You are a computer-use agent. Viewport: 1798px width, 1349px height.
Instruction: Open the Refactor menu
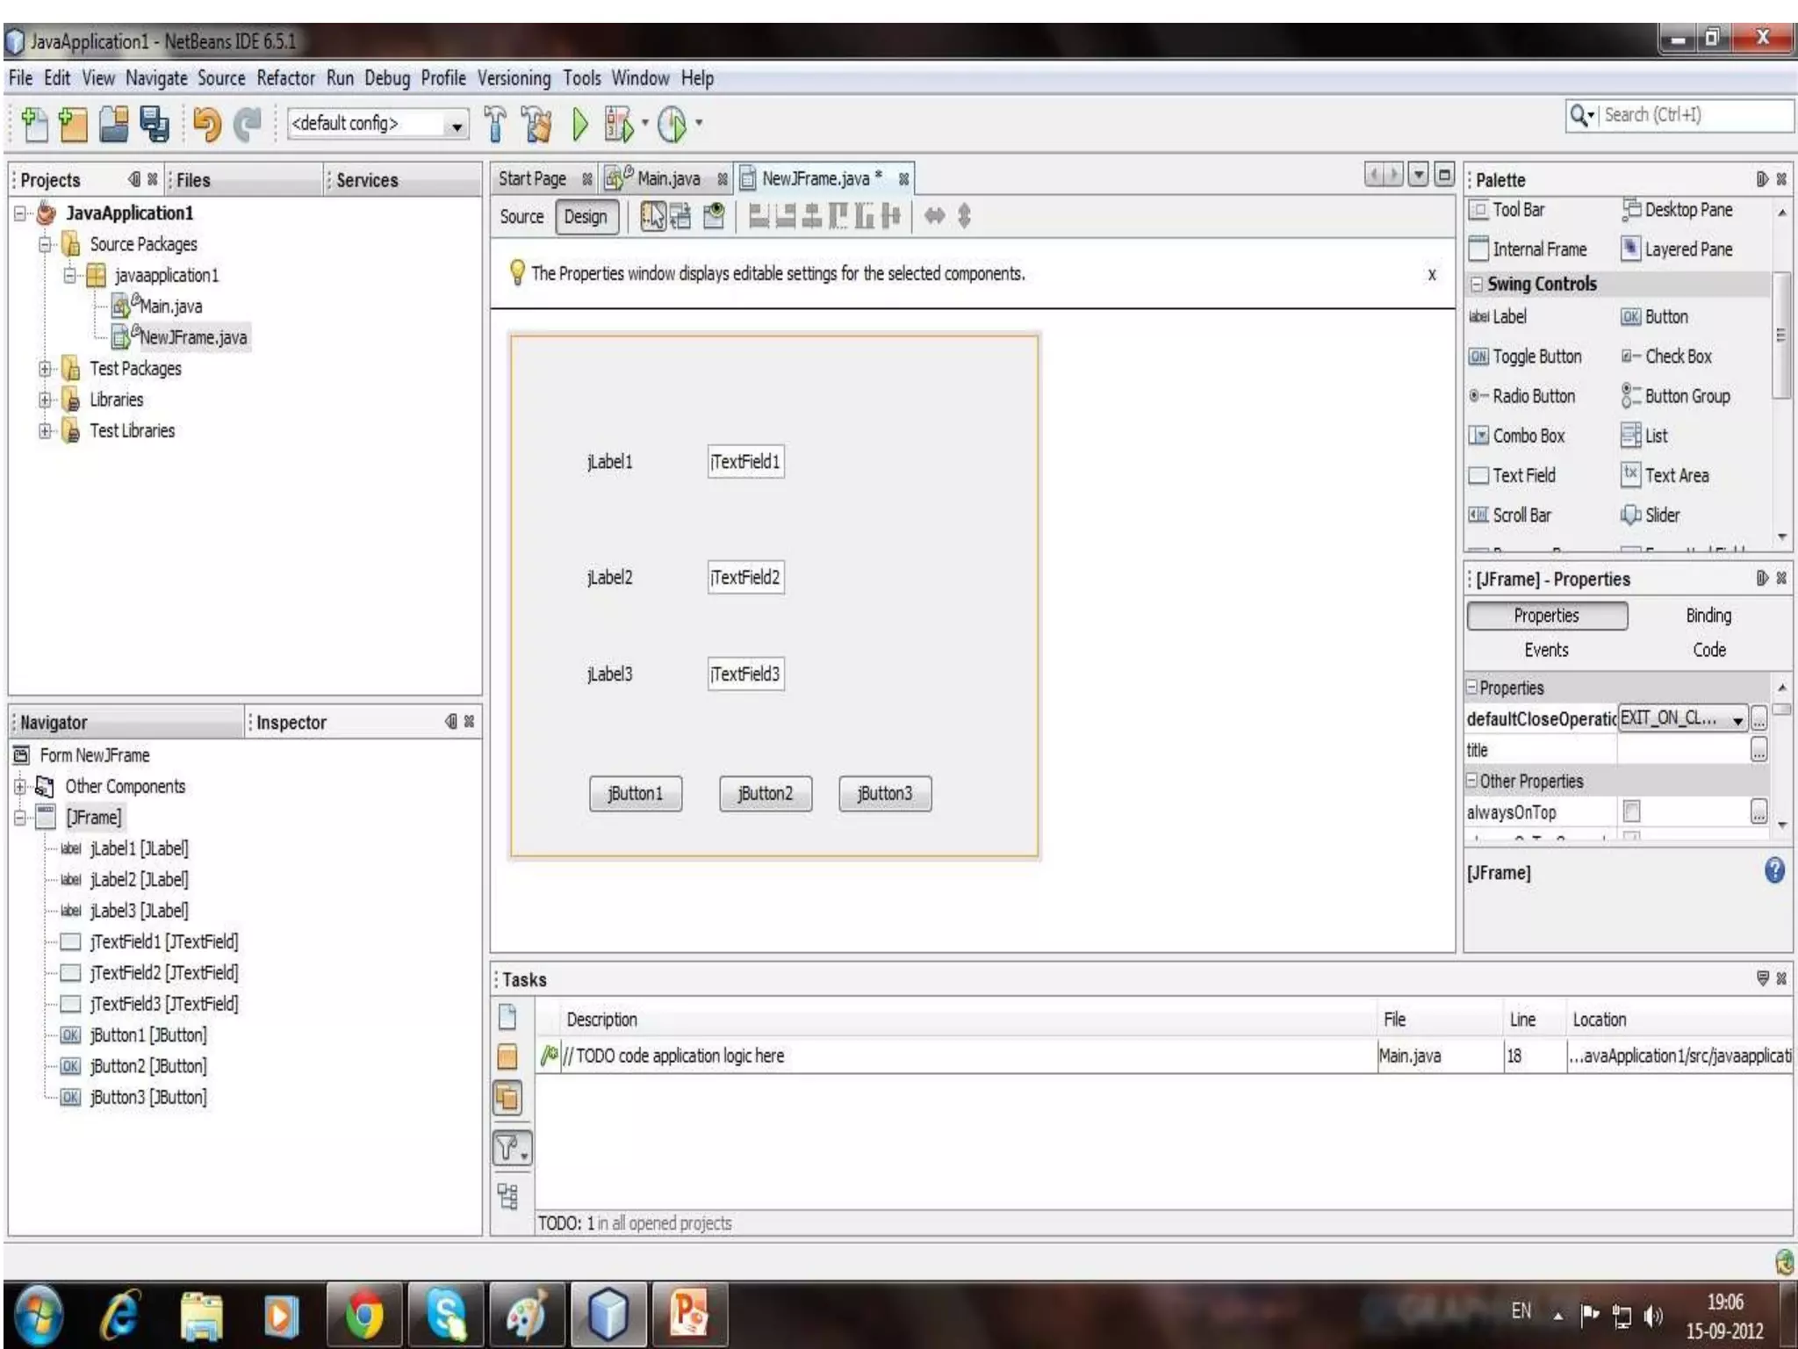285,78
